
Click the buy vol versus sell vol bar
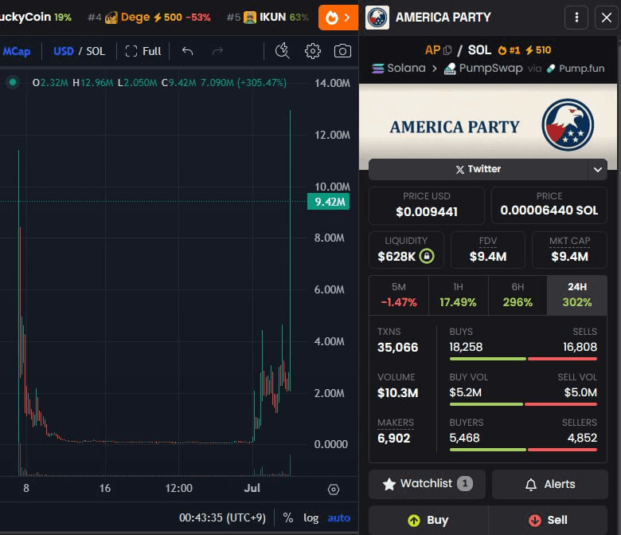point(523,404)
